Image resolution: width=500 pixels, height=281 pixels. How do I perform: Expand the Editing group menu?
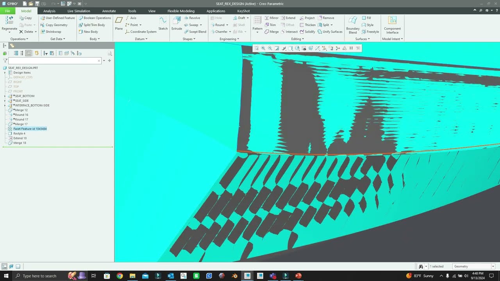[x=297, y=39]
